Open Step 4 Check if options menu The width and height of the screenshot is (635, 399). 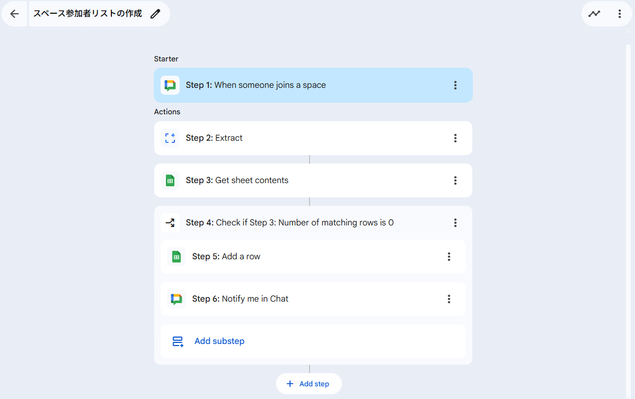pyautogui.click(x=455, y=223)
